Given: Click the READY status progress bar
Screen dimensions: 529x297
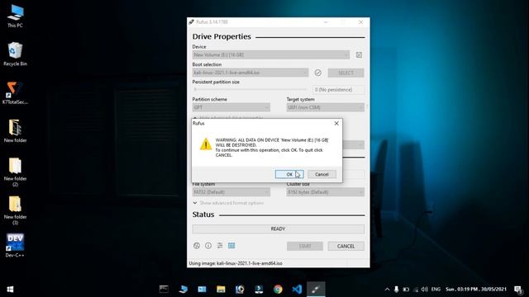Looking at the screenshot, I should coord(279,229).
